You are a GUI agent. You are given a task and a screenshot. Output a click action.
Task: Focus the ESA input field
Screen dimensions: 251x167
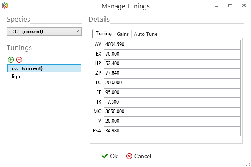[x=172, y=131]
